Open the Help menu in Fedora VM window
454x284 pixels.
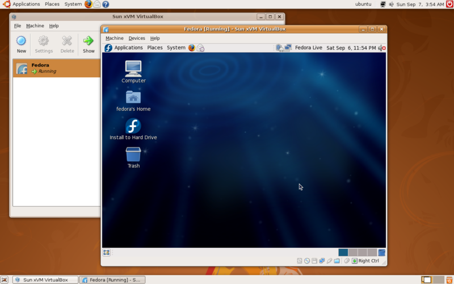155,38
